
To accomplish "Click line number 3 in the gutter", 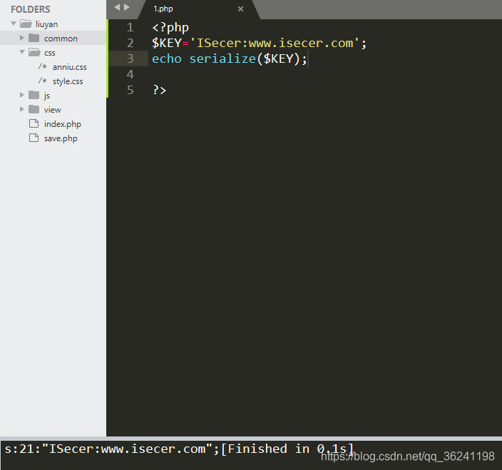I will coord(130,58).
